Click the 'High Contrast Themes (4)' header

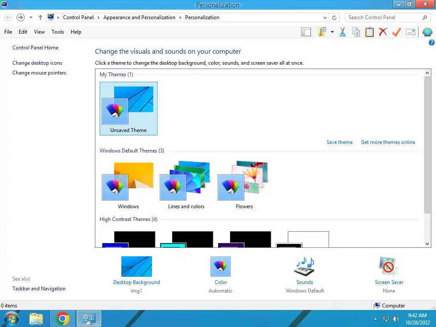coord(129,219)
